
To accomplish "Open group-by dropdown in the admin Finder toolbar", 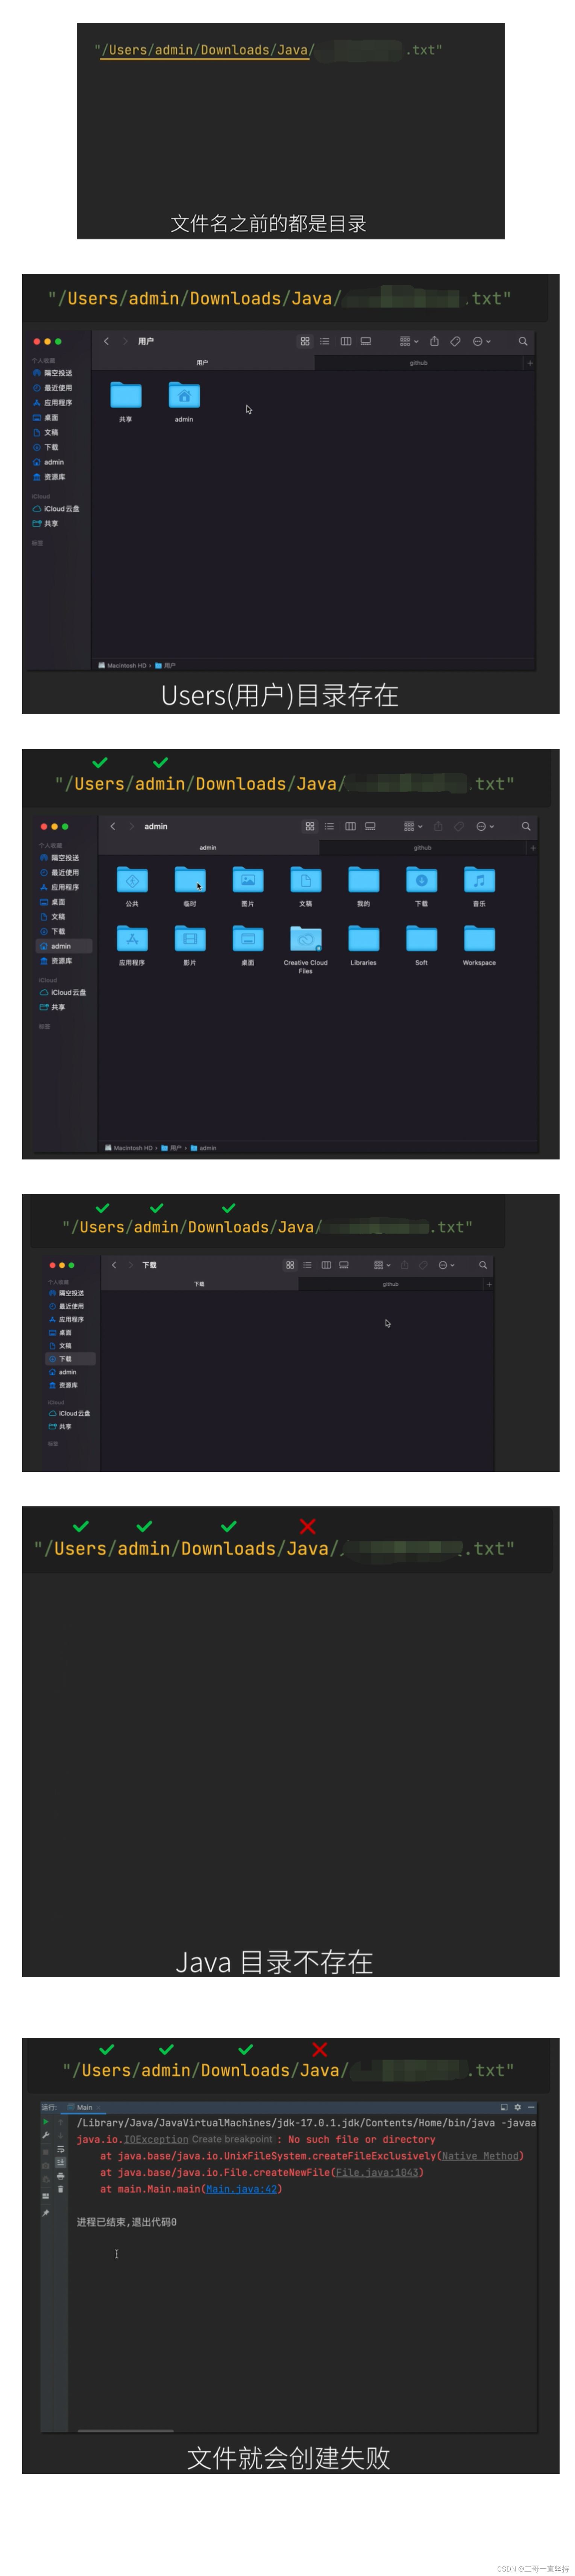I will (412, 826).
